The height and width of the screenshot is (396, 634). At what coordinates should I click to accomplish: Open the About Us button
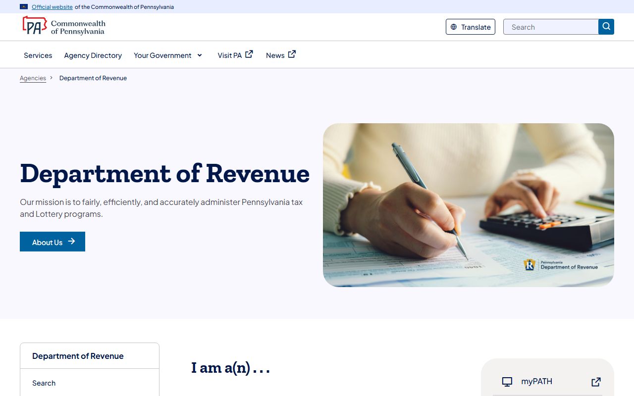pos(53,242)
